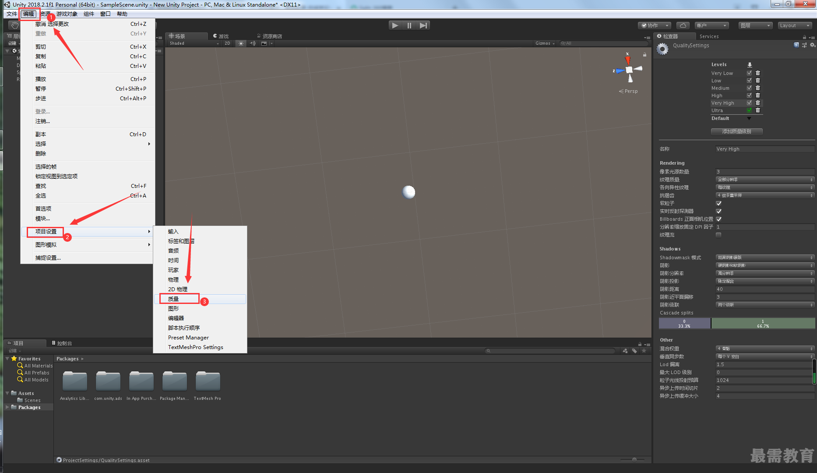Choose Preset Manager from the submenu

(x=200, y=338)
